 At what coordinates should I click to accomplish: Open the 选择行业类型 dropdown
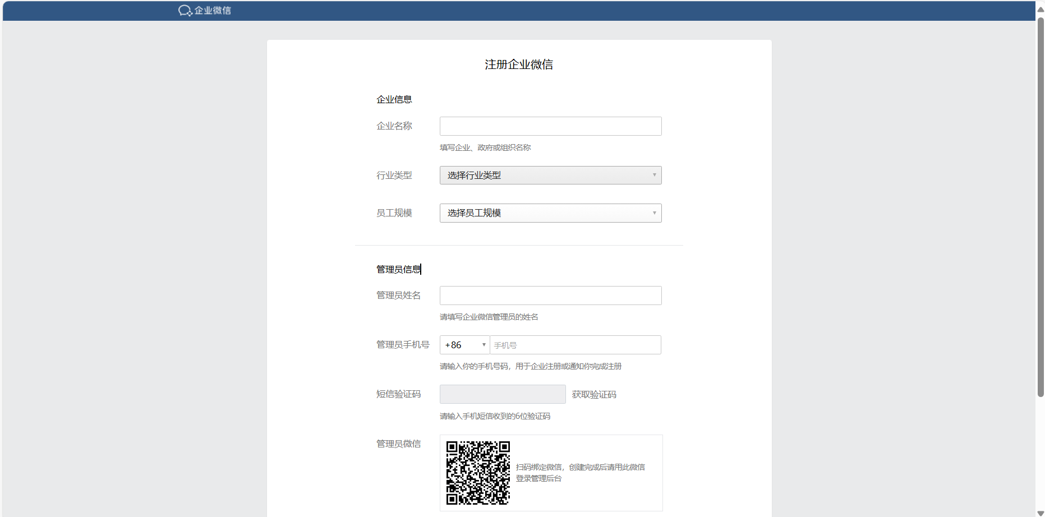pos(550,176)
